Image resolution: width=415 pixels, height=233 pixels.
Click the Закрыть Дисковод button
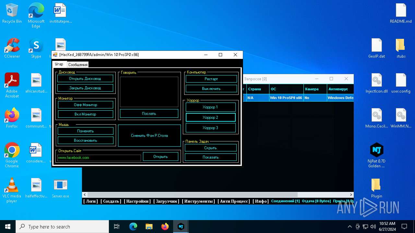85,88
